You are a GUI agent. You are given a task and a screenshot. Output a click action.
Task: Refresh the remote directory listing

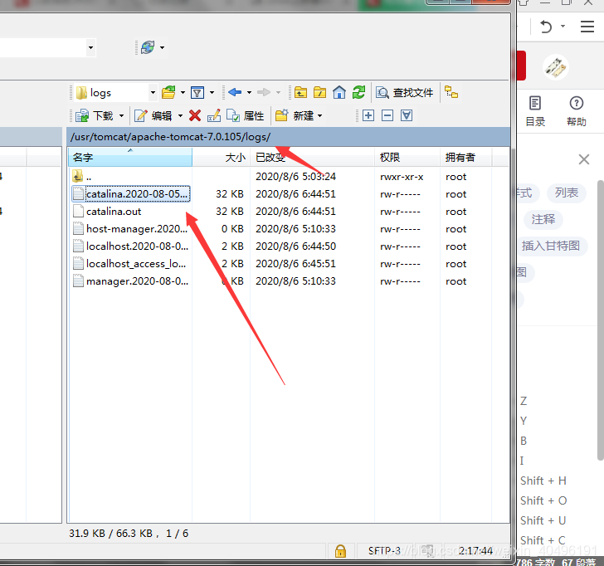point(358,92)
